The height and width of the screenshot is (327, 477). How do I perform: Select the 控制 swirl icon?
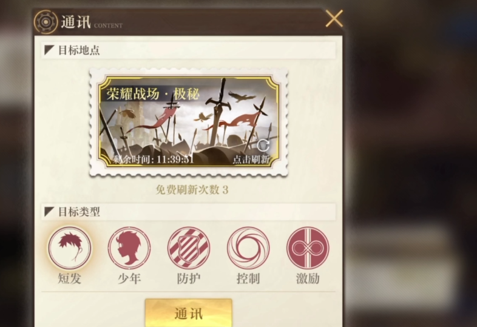coord(249,248)
